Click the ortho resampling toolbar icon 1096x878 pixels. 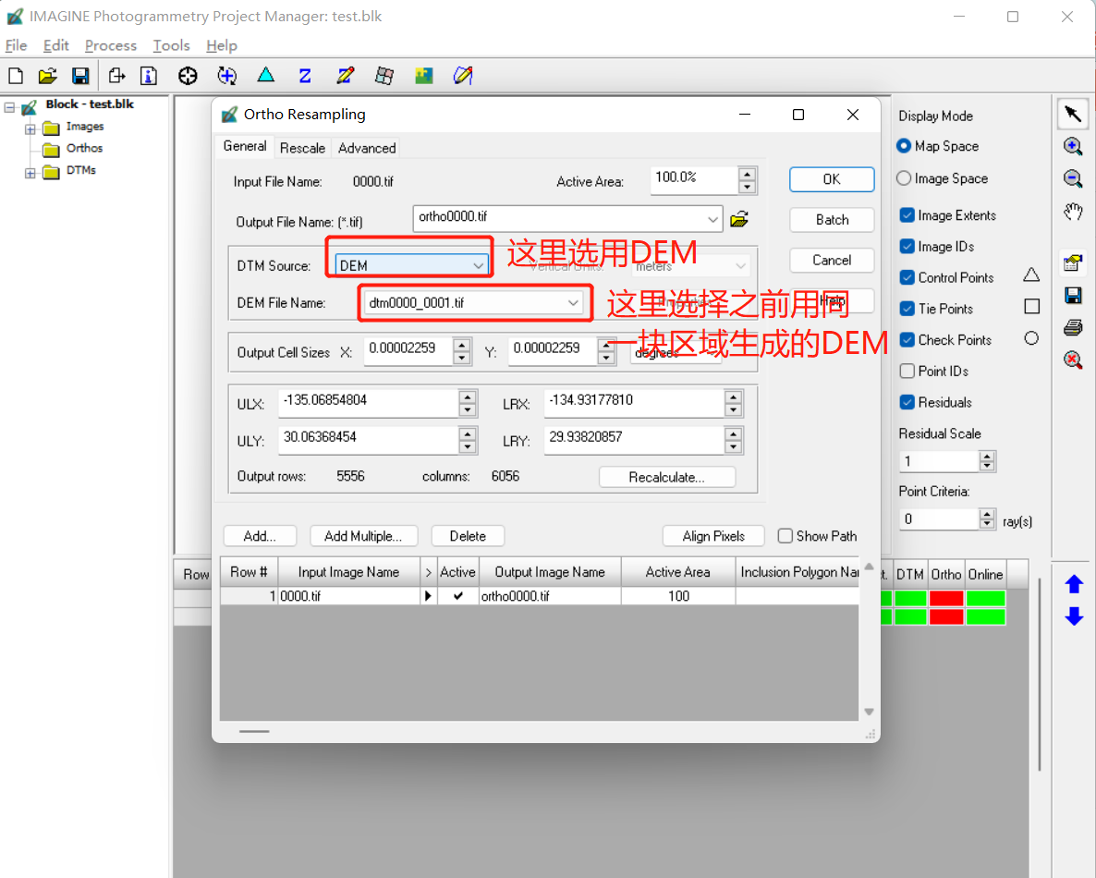384,76
